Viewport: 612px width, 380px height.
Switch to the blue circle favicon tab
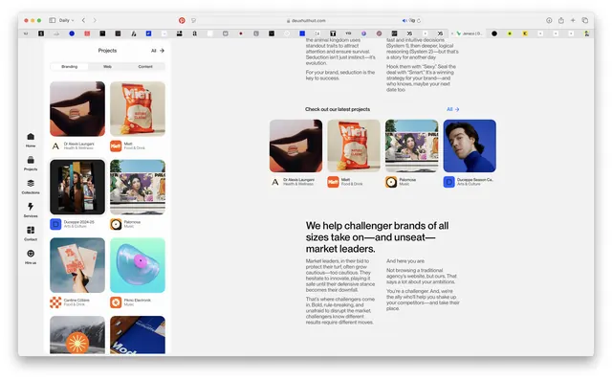(x=72, y=34)
